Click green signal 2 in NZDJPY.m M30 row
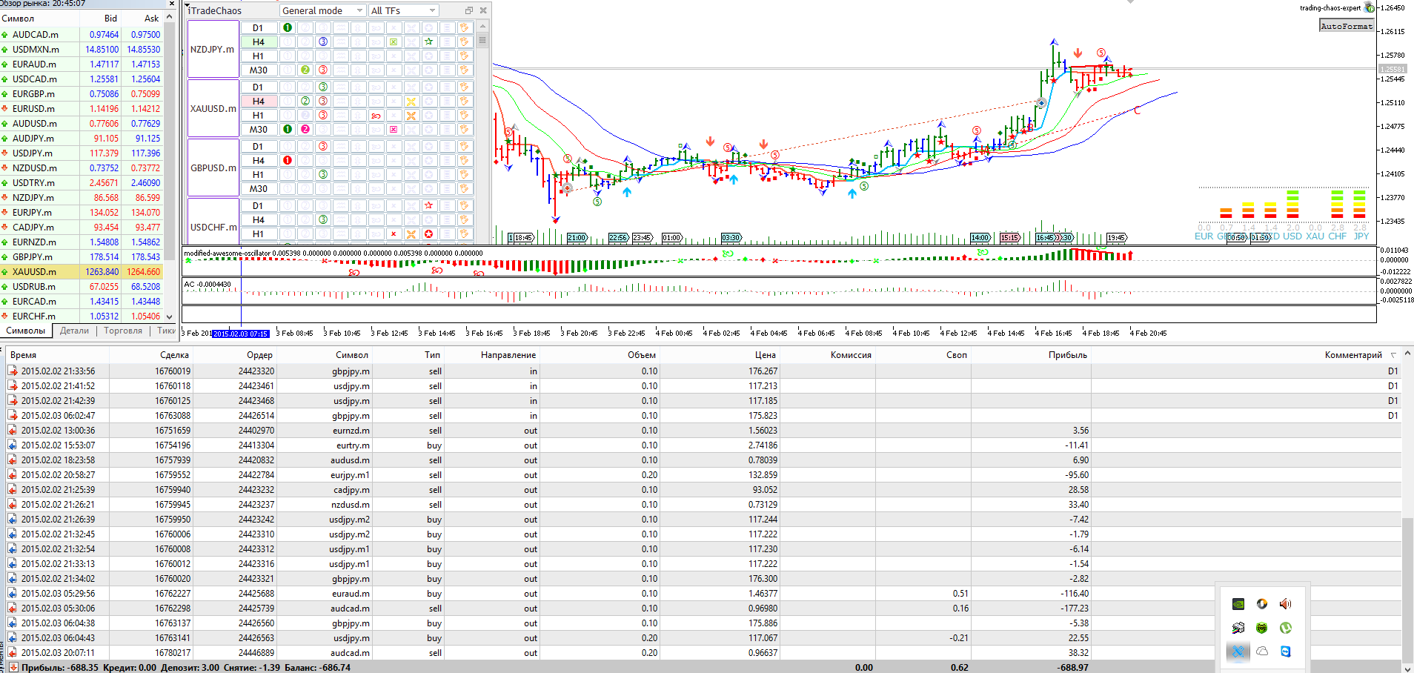This screenshot has height=673, width=1414. tap(305, 70)
